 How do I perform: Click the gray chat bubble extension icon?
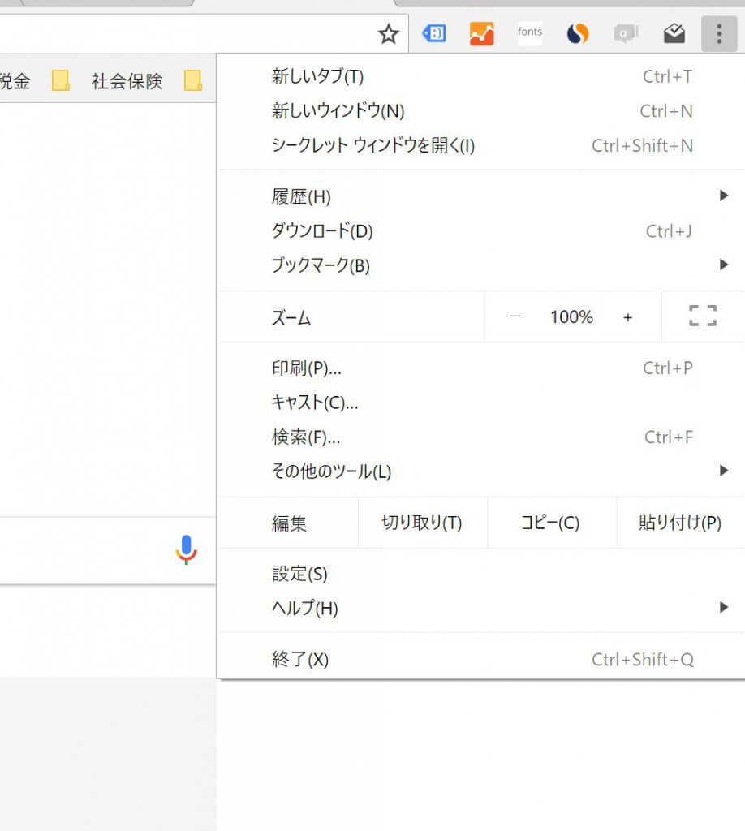click(x=626, y=34)
